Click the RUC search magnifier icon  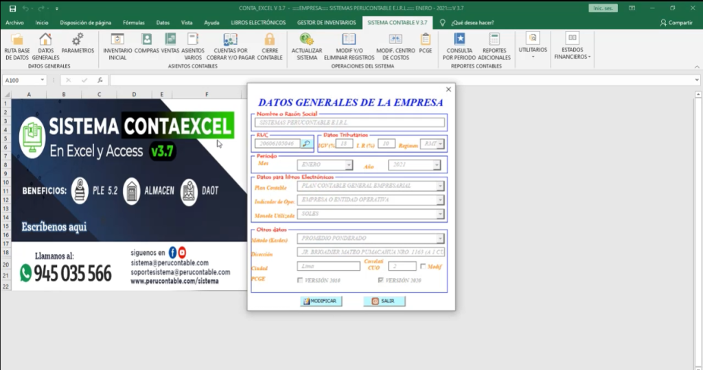click(306, 144)
